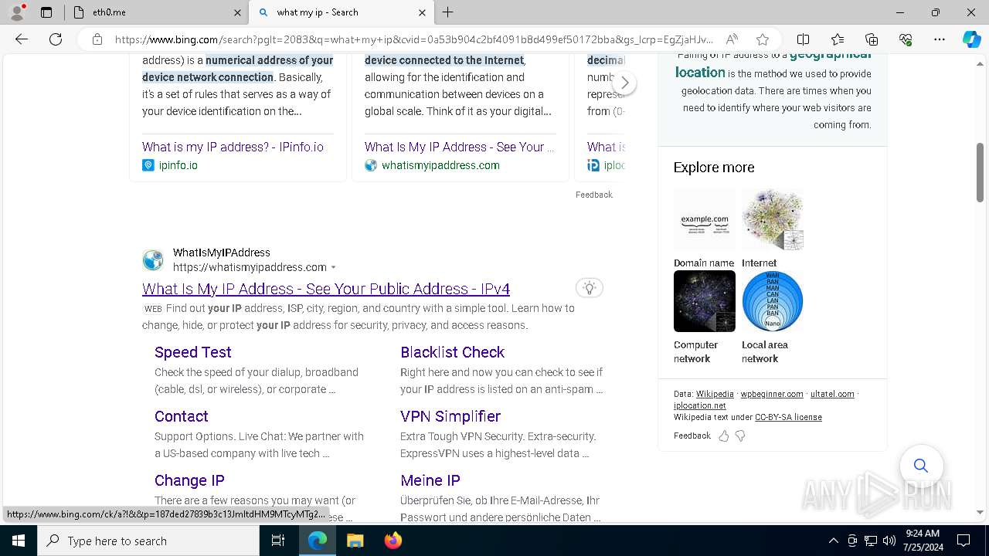Open the Speed Test sublink
The width and height of the screenshot is (989, 556).
192,352
